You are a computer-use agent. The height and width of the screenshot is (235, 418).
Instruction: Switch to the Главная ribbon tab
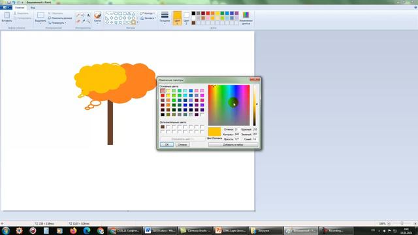[20, 7]
